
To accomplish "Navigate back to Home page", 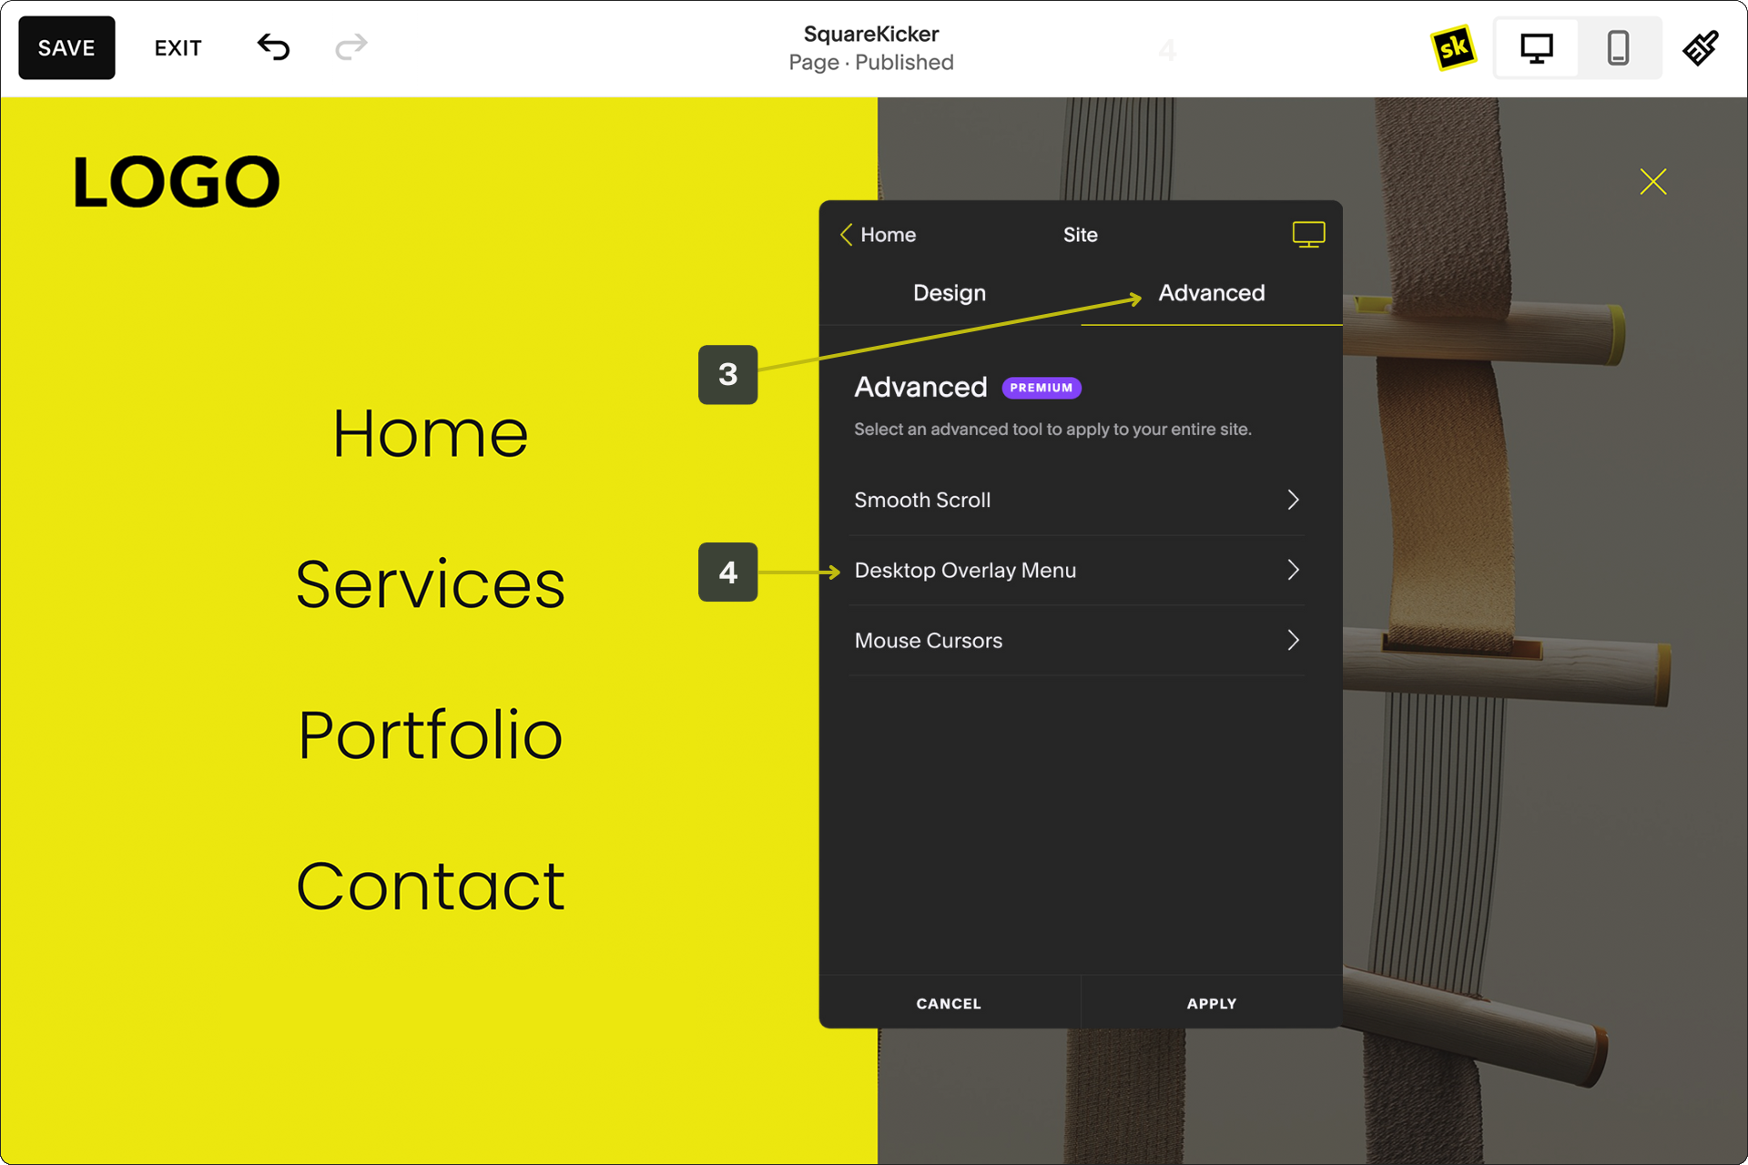I will pyautogui.click(x=877, y=234).
